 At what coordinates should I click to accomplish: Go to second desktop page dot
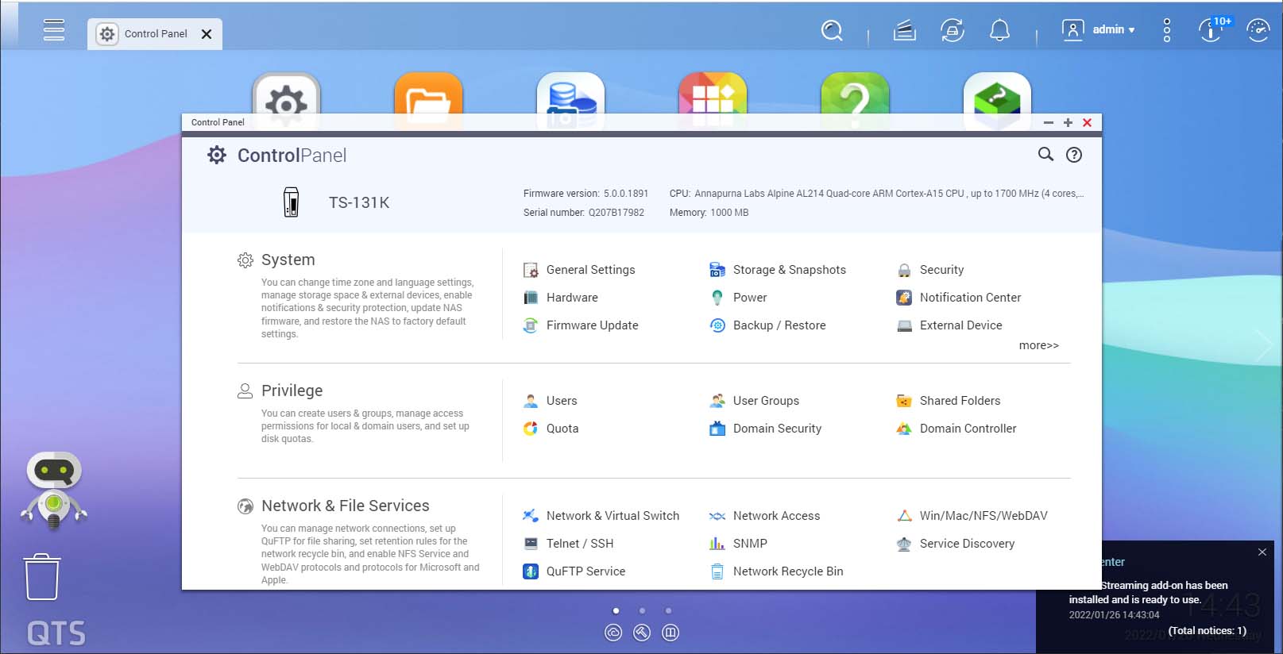tap(642, 610)
